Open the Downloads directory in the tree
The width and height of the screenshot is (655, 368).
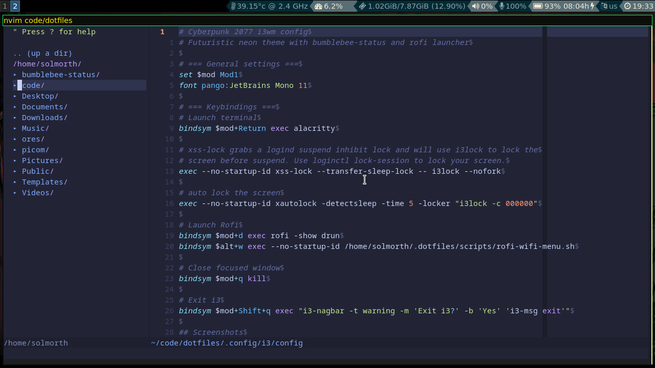pyautogui.click(x=45, y=118)
